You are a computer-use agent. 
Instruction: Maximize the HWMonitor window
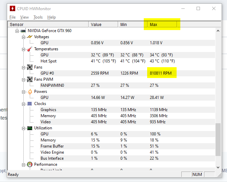point(198,8)
